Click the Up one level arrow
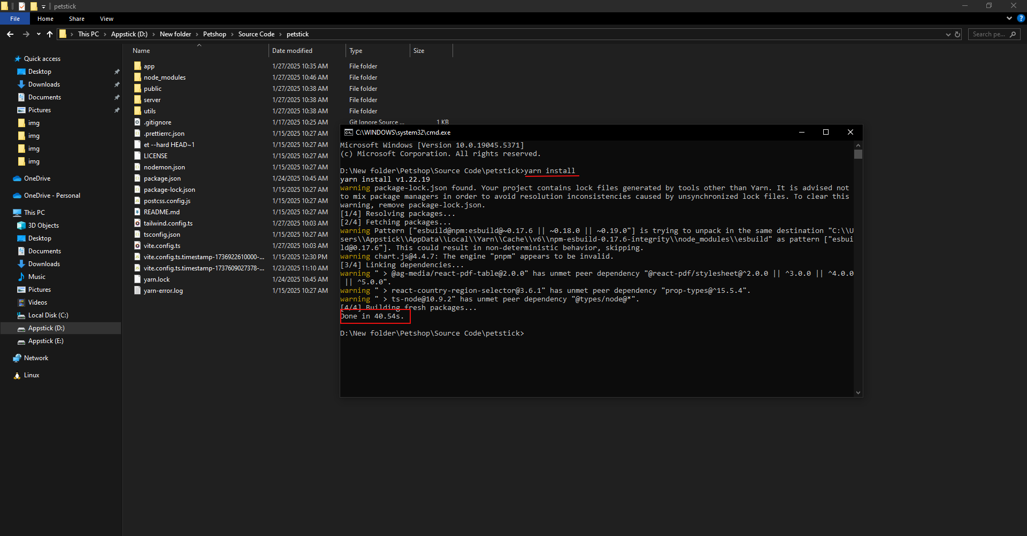The width and height of the screenshot is (1027, 536). [50, 34]
